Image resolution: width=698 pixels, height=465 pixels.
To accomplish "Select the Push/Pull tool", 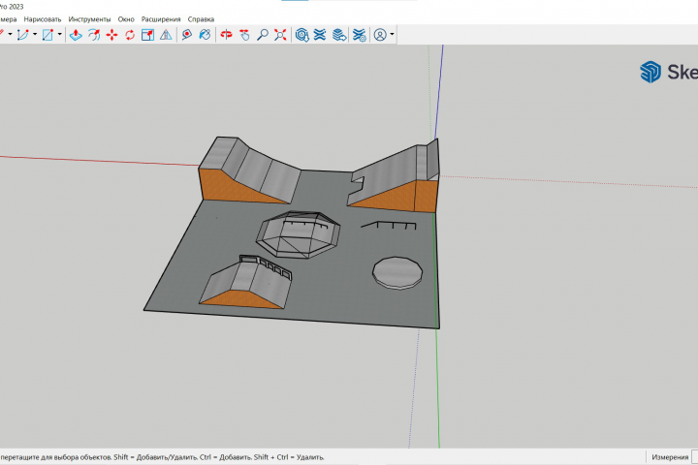I will [x=76, y=35].
